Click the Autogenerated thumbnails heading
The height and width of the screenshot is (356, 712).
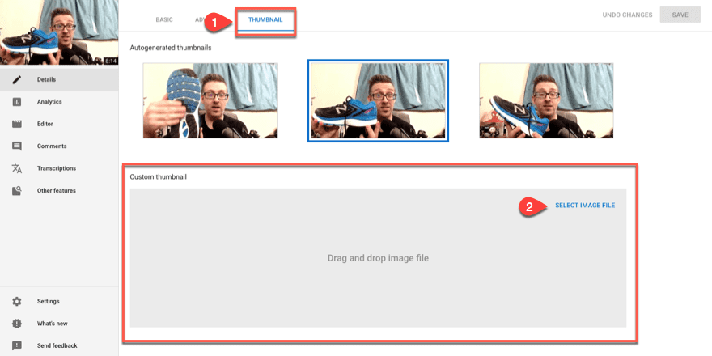point(171,47)
